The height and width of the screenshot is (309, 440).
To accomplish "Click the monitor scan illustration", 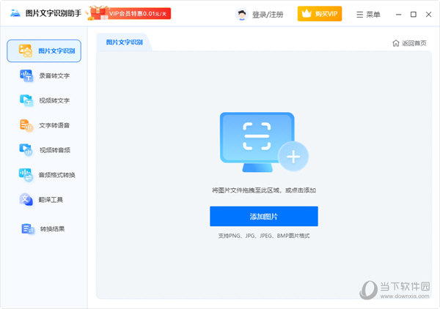I will click(257, 142).
